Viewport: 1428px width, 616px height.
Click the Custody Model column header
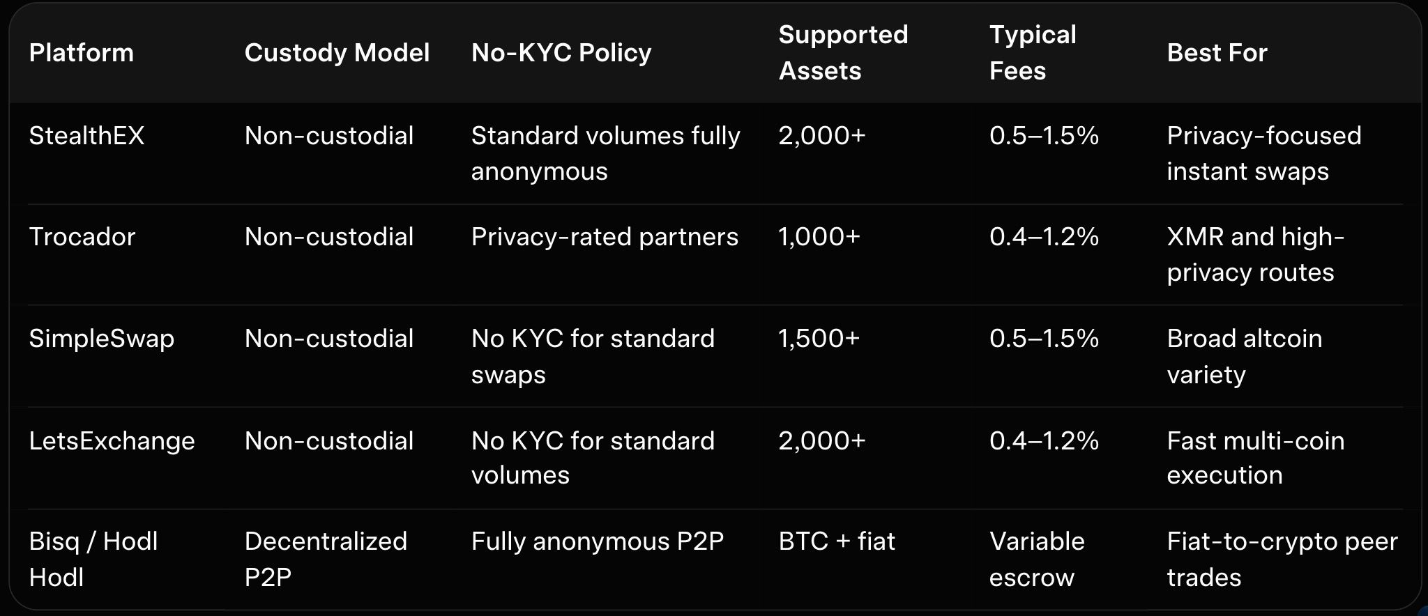(337, 53)
